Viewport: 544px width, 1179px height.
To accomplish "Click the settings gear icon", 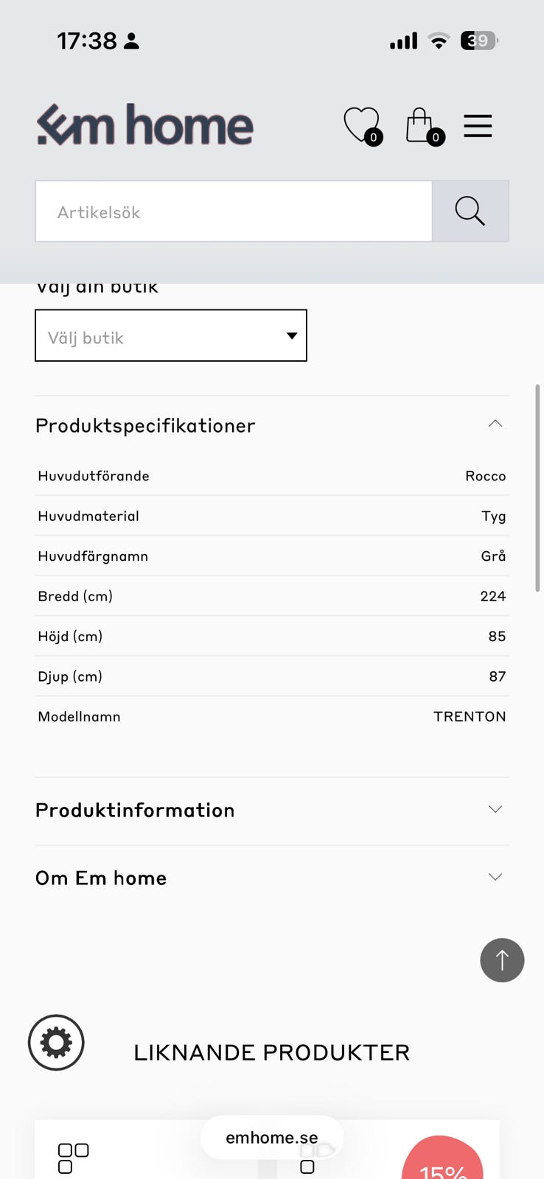I will pyautogui.click(x=55, y=1042).
